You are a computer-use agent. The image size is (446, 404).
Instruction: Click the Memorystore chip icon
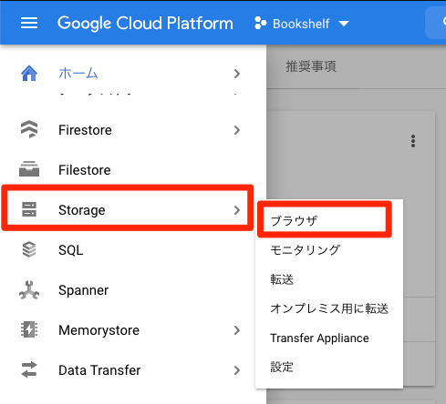[29, 329]
